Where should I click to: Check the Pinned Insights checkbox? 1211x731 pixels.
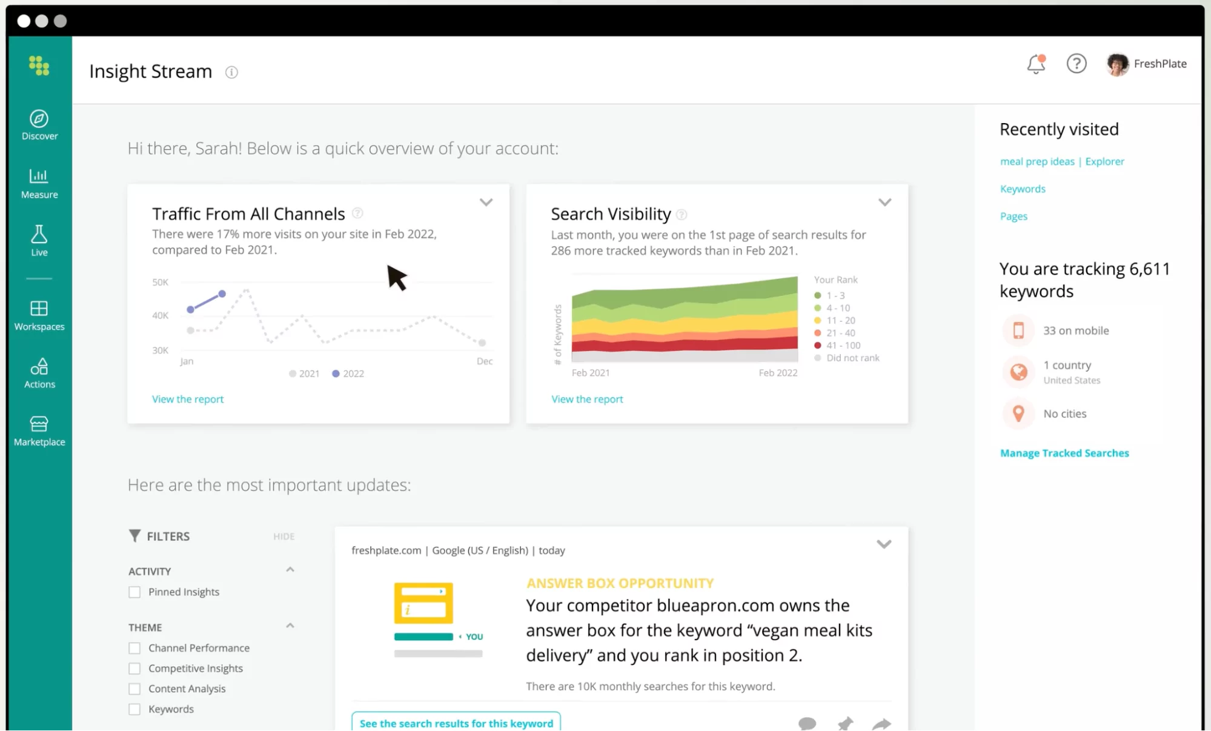pos(134,592)
